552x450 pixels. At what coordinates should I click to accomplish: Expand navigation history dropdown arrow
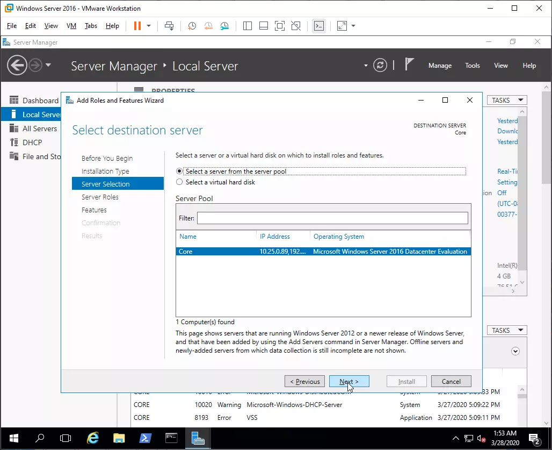tap(48, 65)
